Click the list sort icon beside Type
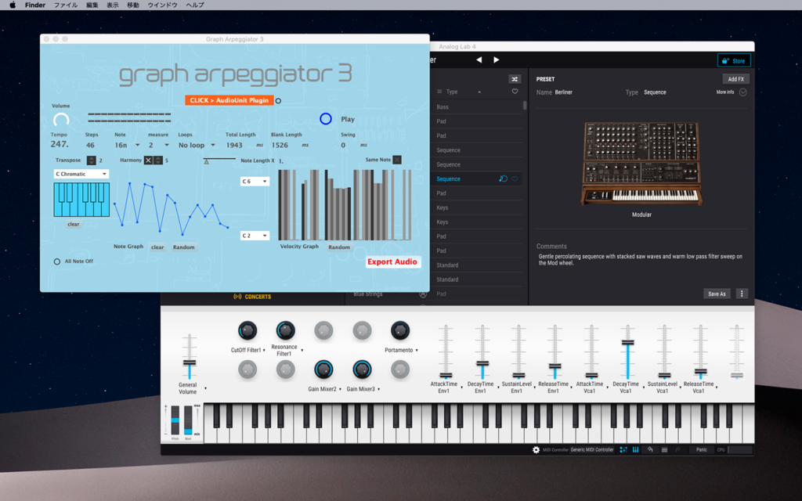This screenshot has height=501, width=802. pyautogui.click(x=439, y=92)
